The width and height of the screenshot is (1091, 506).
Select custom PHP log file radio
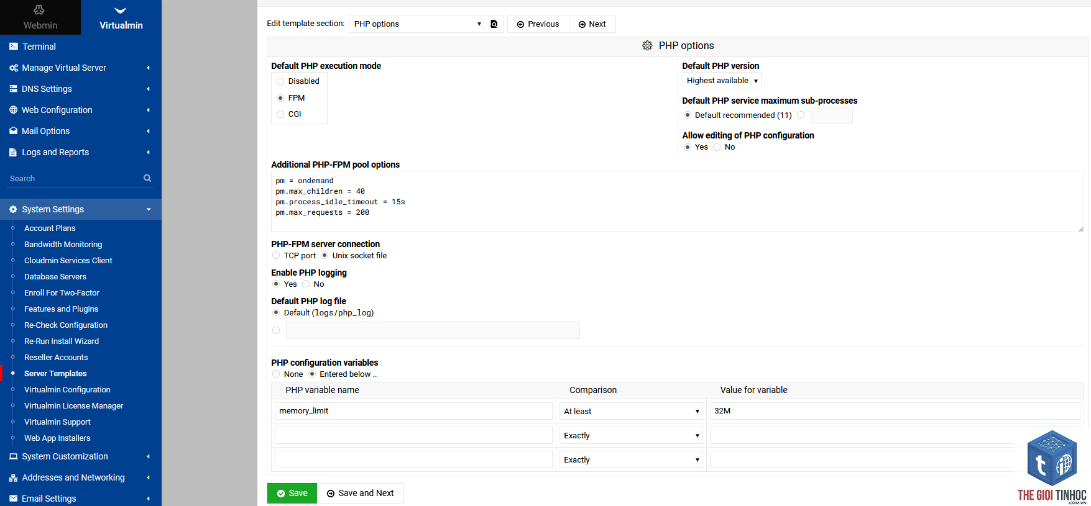point(276,330)
